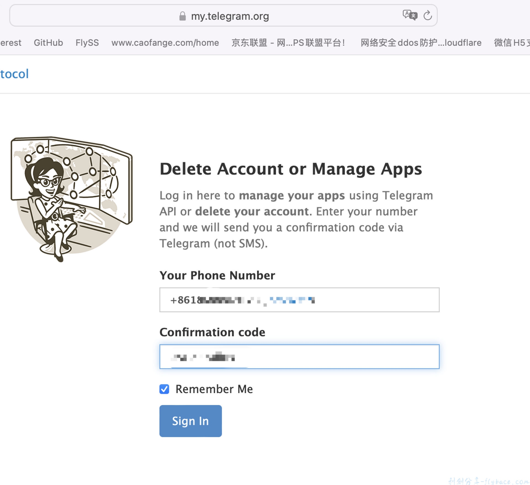Open the 微信 H5 bookmark
The height and width of the screenshot is (485, 530).
click(x=512, y=43)
